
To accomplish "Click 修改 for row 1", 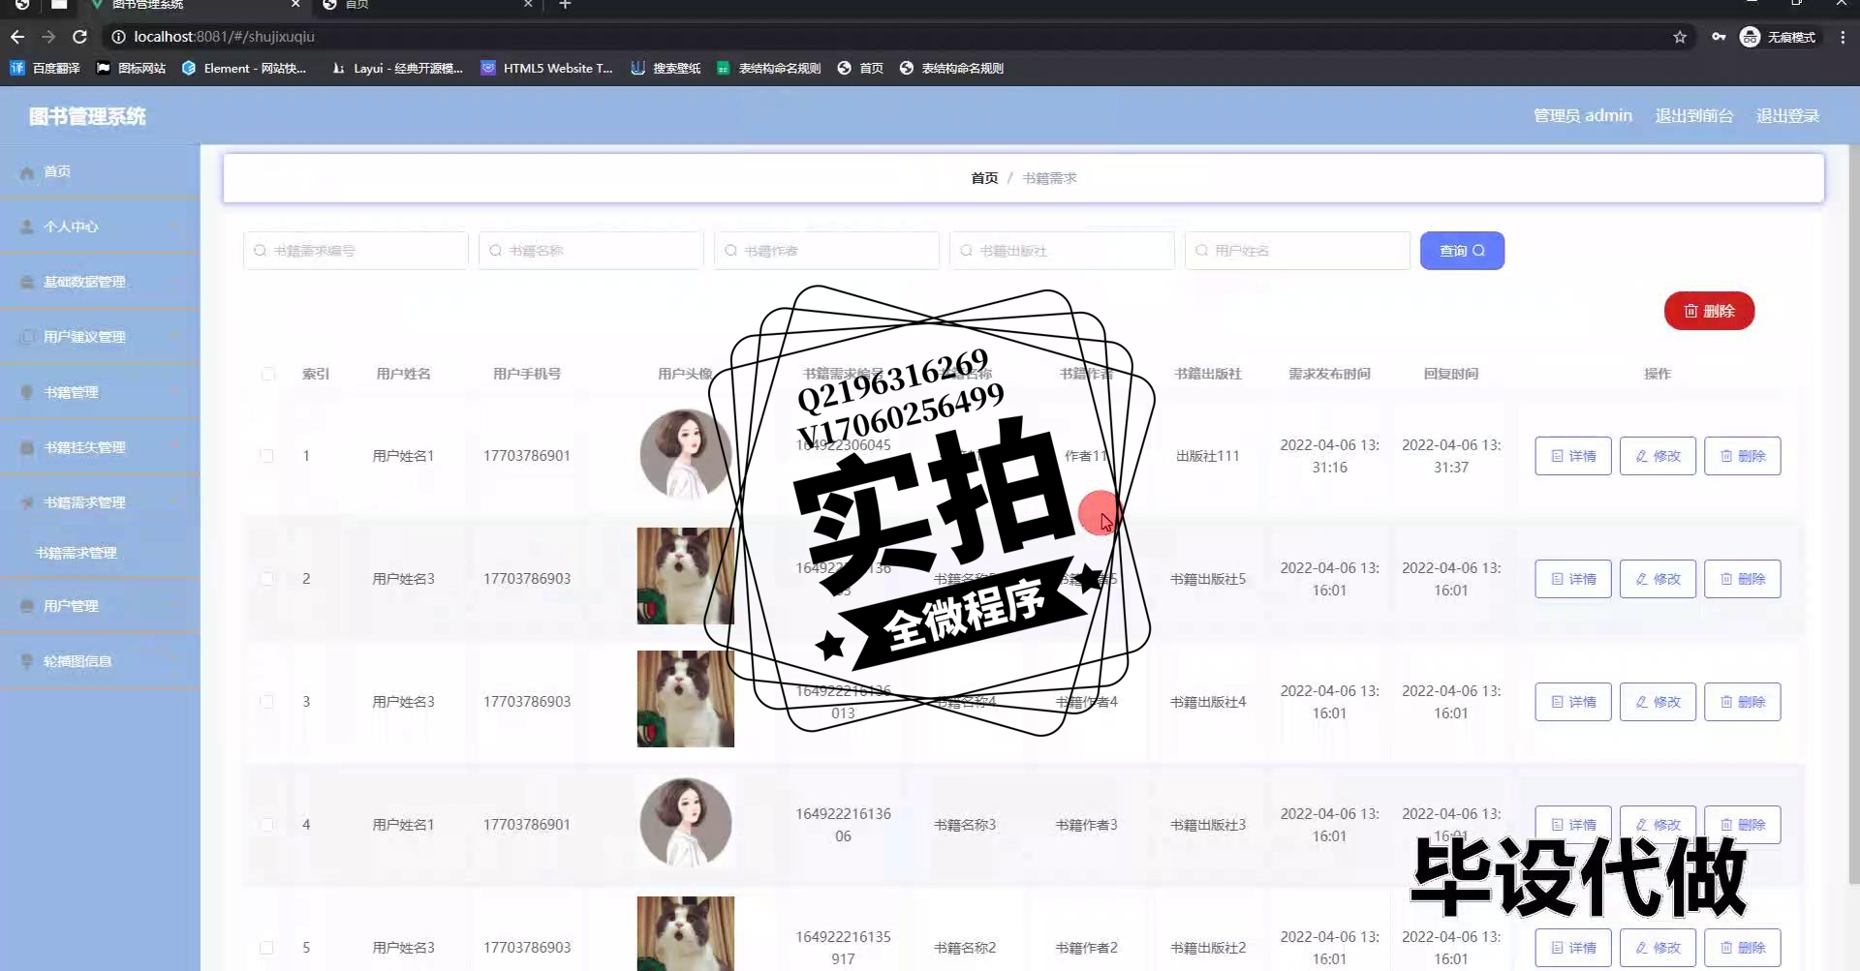I will [x=1658, y=456].
